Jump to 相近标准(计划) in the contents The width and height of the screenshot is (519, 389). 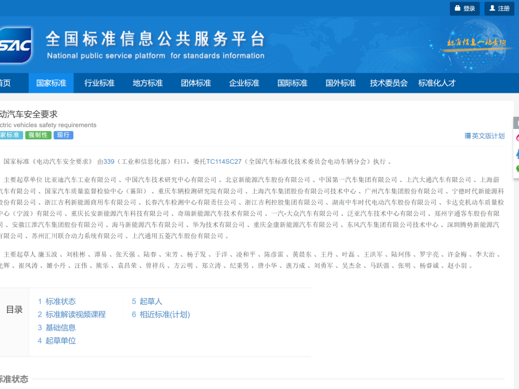pos(164,315)
